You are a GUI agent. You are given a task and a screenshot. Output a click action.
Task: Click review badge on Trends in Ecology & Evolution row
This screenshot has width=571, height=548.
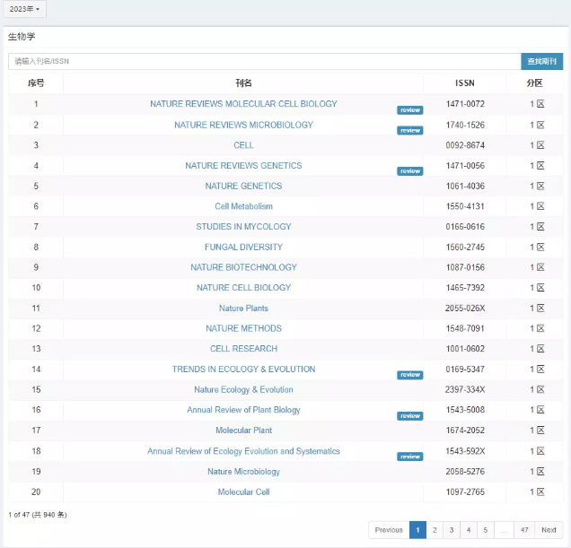(x=410, y=375)
